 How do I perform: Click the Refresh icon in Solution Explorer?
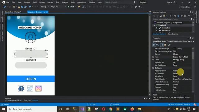pos(178,16)
